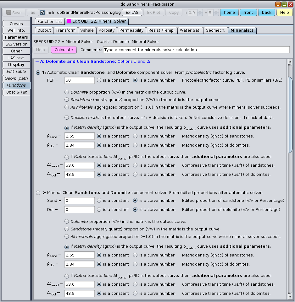The width and height of the screenshot is (295, 302).
Task: Choose Dolomite proportion output in option 2
Action: pos(67,222)
